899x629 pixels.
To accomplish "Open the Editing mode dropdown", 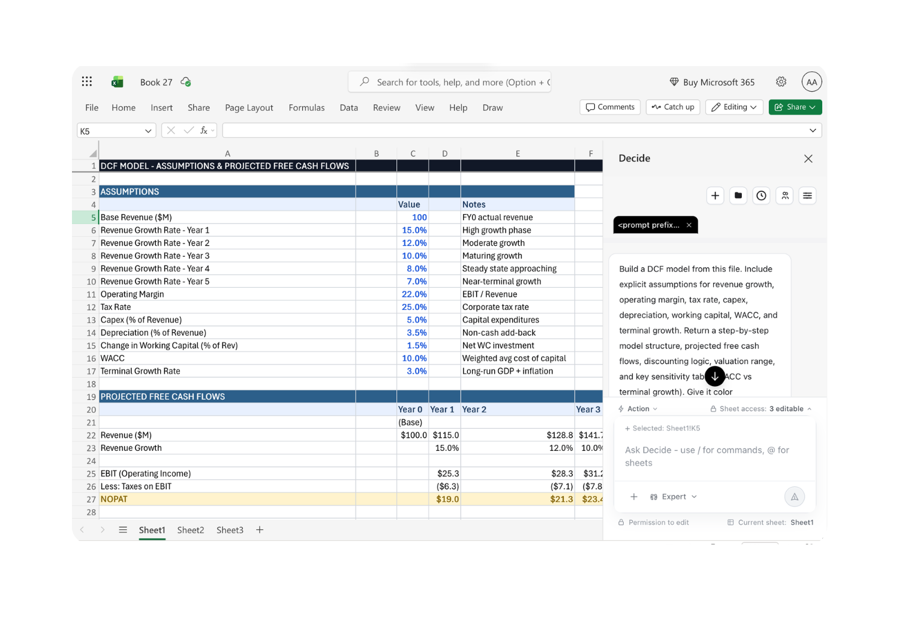I will [x=734, y=107].
